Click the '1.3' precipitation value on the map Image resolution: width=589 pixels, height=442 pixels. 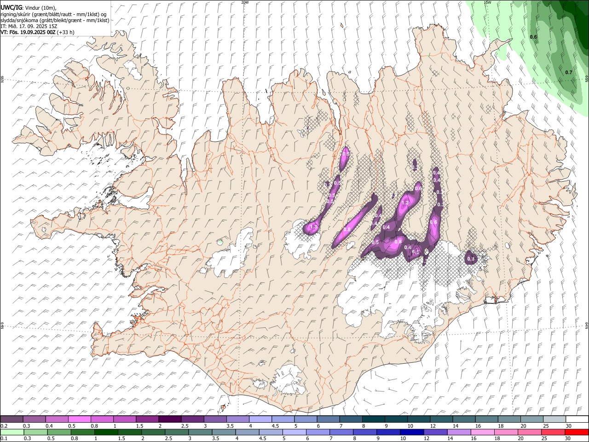pos(314,227)
